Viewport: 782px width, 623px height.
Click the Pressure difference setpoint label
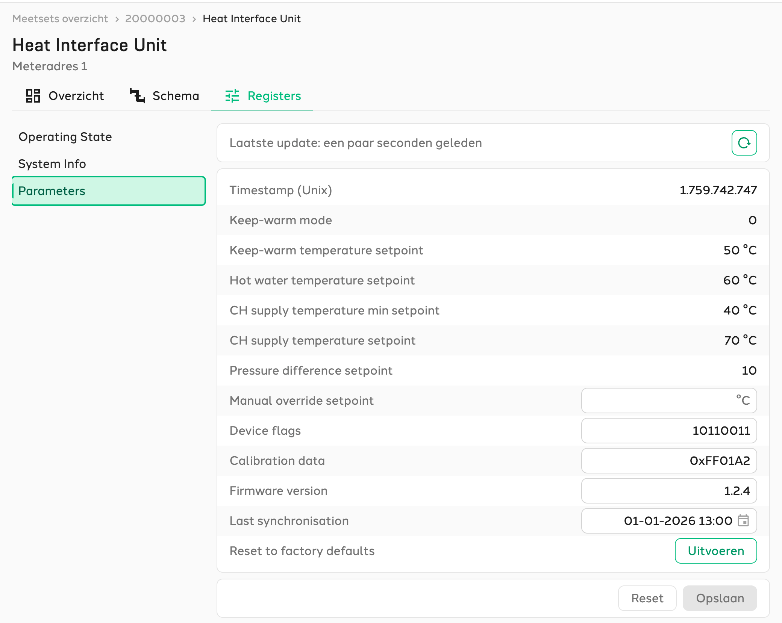311,370
